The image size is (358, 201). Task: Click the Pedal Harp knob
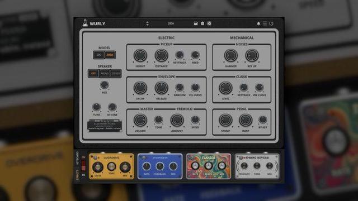[246, 120]
